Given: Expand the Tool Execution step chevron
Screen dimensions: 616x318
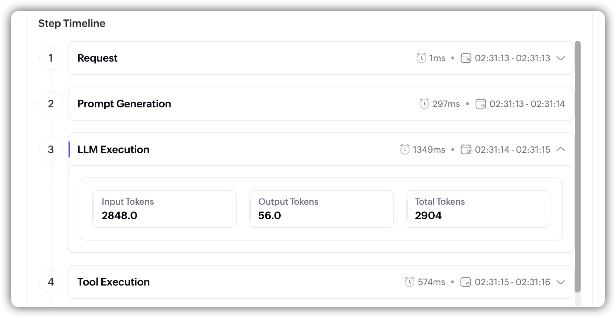Looking at the screenshot, I should click(561, 282).
